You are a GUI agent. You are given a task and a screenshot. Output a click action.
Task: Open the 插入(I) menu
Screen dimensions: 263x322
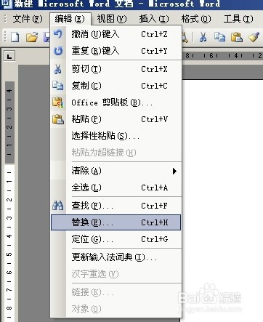[x=154, y=19]
